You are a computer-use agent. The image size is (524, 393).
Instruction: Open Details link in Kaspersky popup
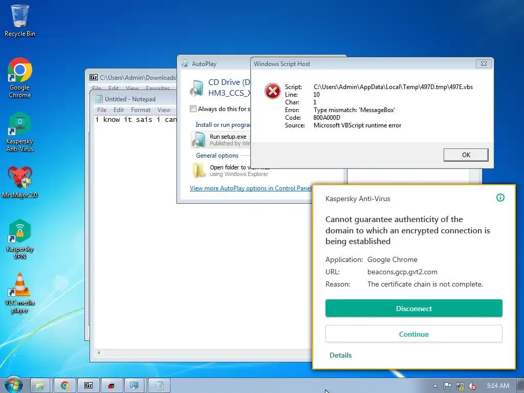click(x=340, y=355)
